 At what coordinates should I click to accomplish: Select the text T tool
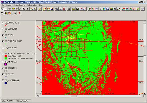pyautogui.click(x=17, y=9)
